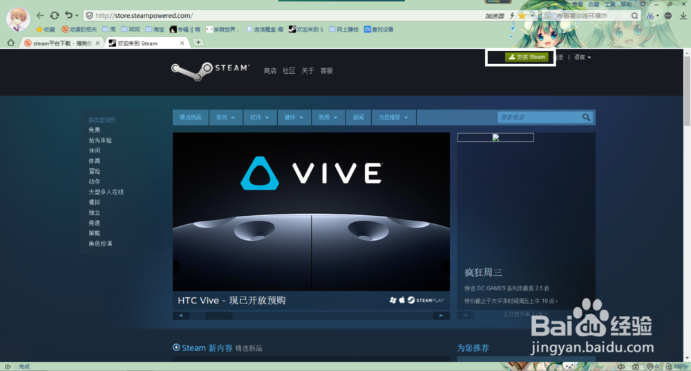Screen dimensions: 691x371
Task: Open the downloads arrow icon
Action: coord(683,16)
